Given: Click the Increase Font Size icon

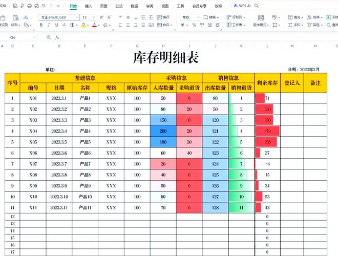Looking at the screenshot, I should (101, 17).
